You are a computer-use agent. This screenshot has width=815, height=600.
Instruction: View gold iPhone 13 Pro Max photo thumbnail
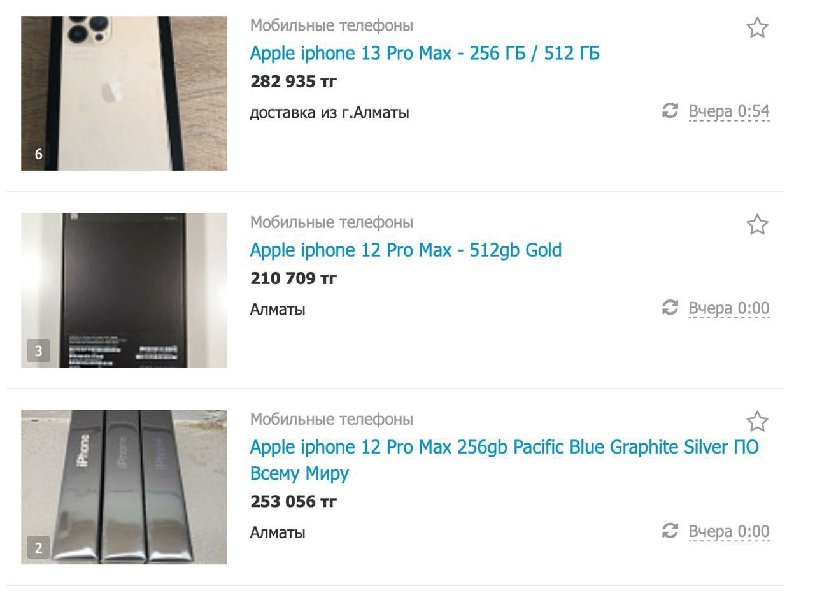pyautogui.click(x=124, y=93)
